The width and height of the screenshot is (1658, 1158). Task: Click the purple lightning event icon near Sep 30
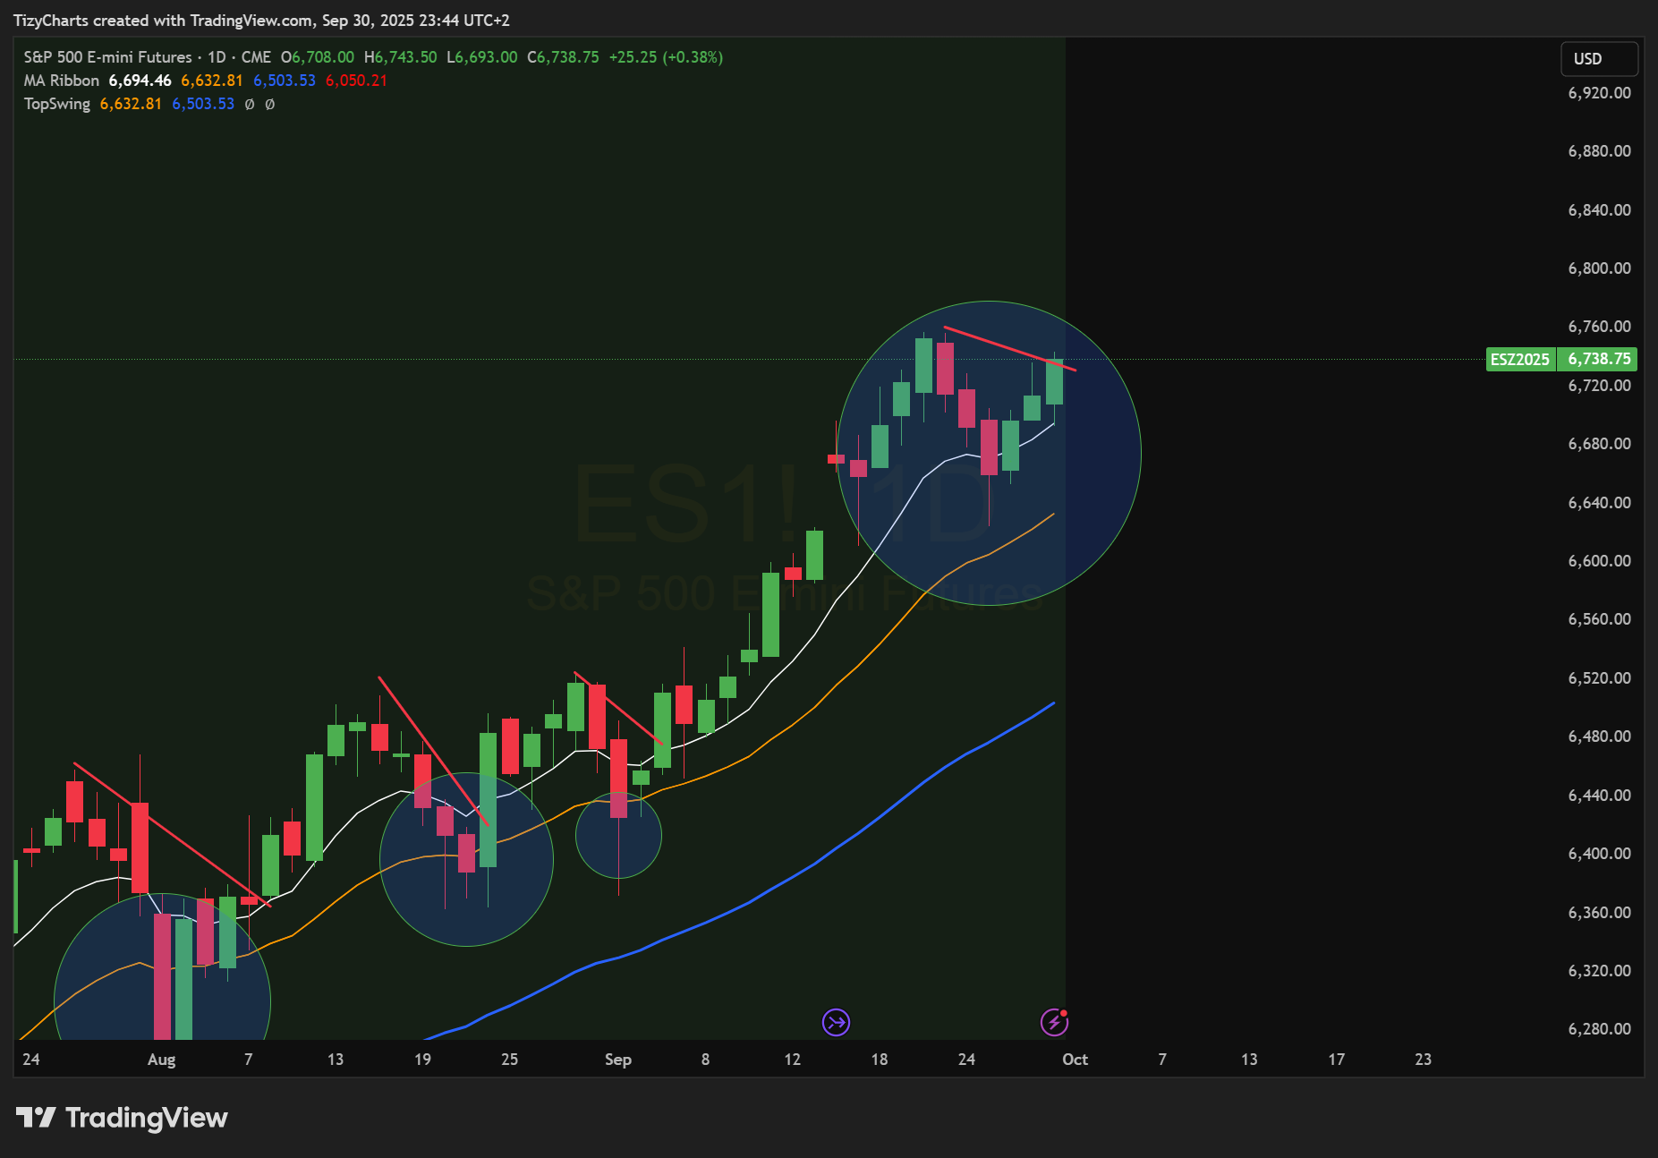click(1054, 1022)
